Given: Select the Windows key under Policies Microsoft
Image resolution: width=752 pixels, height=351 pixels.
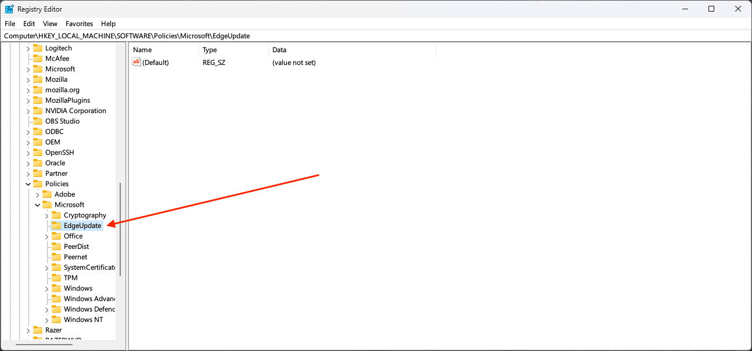Looking at the screenshot, I should [x=78, y=288].
